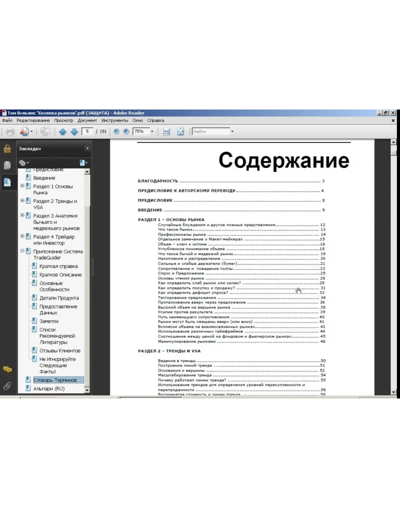Open bookmarks options gear menu
Viewport: 400px width, 508px height.
(x=23, y=163)
